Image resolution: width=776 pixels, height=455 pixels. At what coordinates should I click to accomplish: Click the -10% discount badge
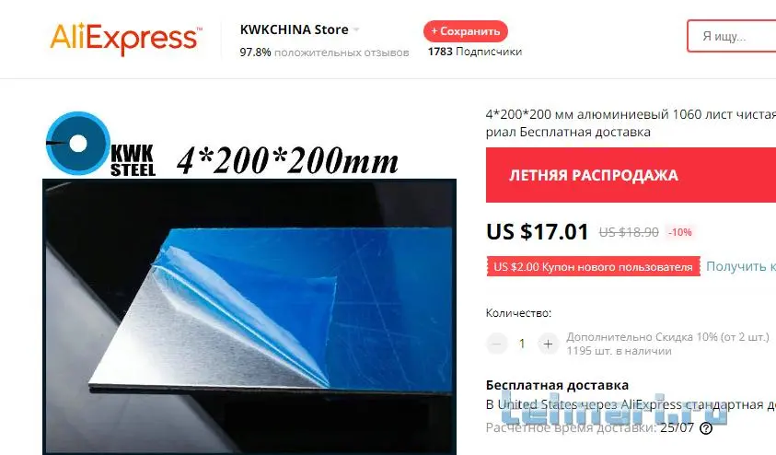[680, 232]
